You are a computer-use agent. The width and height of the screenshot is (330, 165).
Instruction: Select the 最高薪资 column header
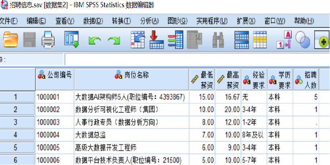click(x=228, y=79)
